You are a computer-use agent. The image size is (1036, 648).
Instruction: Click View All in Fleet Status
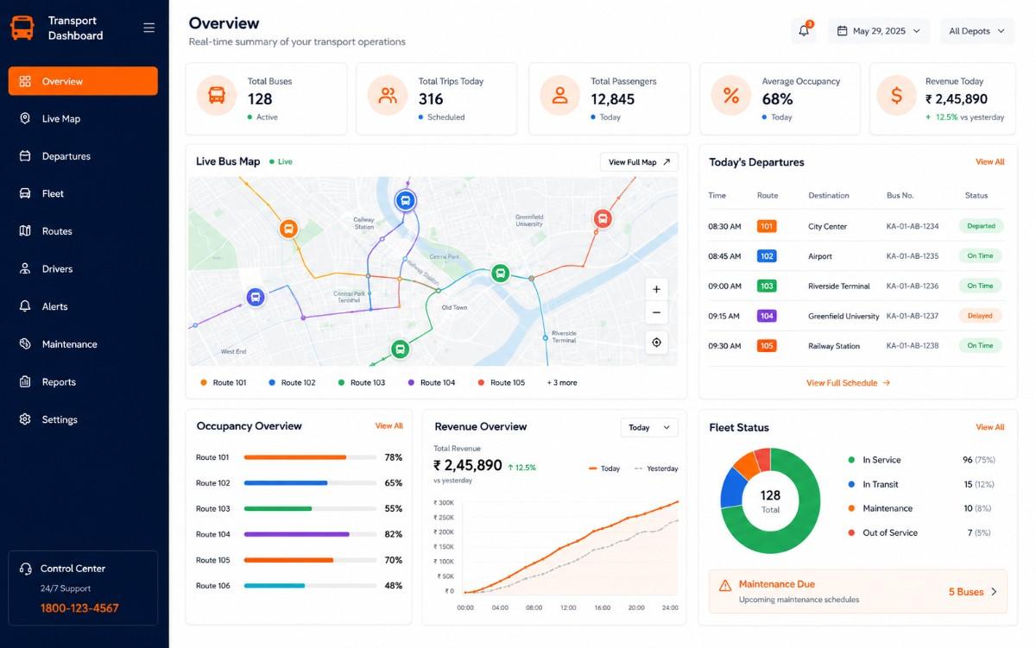(990, 427)
